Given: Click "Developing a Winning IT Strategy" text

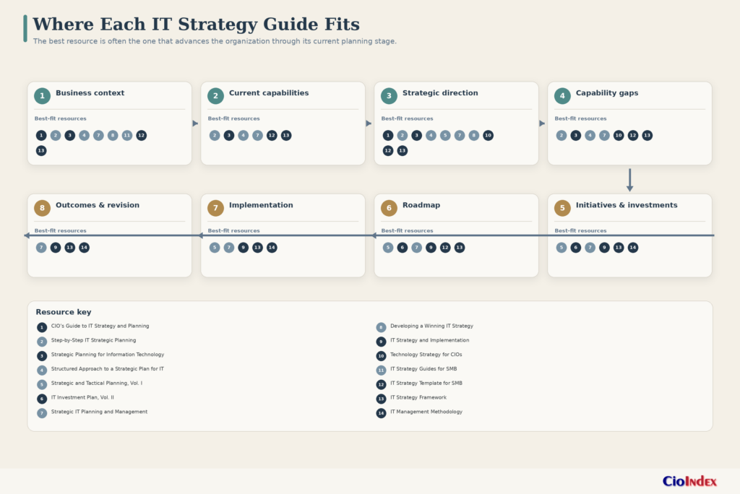Looking at the screenshot, I should pos(432,326).
